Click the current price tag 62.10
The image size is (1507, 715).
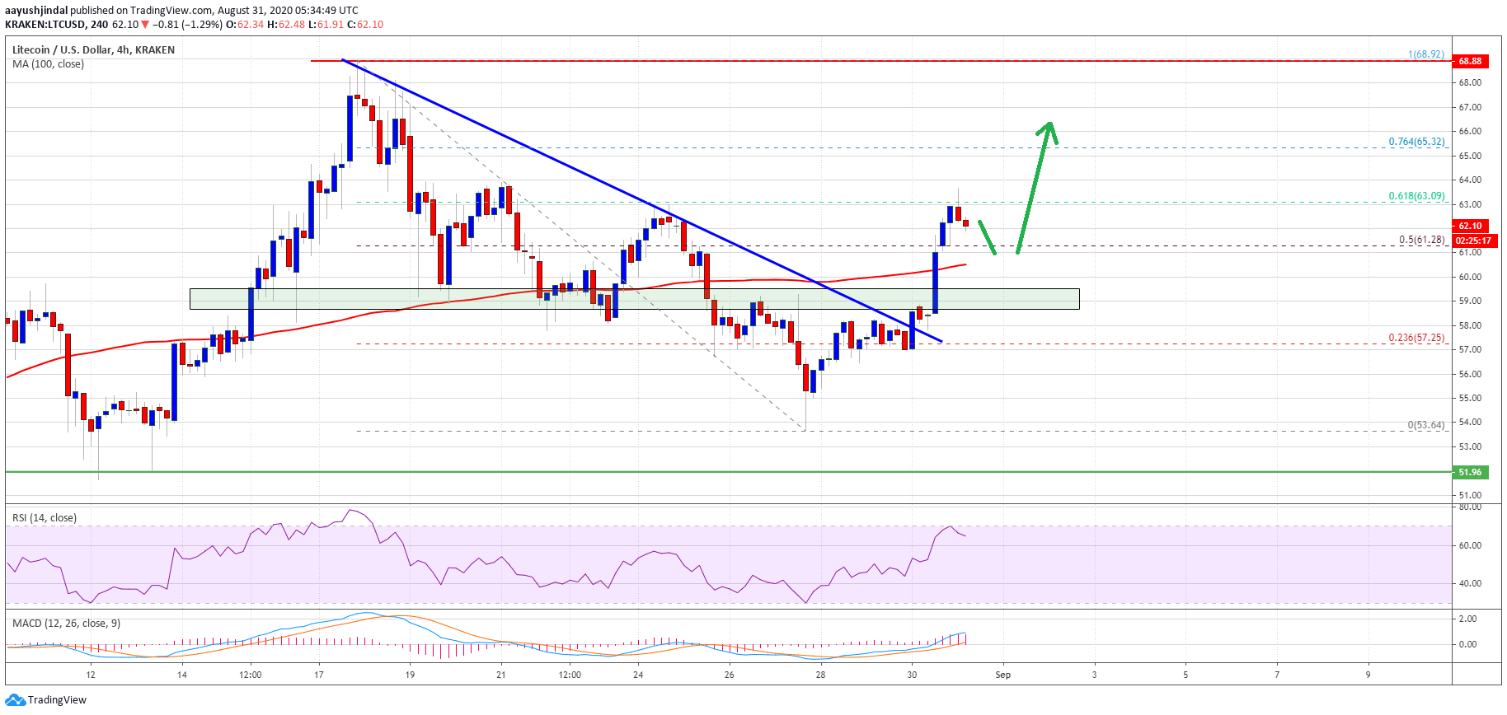pos(1469,226)
